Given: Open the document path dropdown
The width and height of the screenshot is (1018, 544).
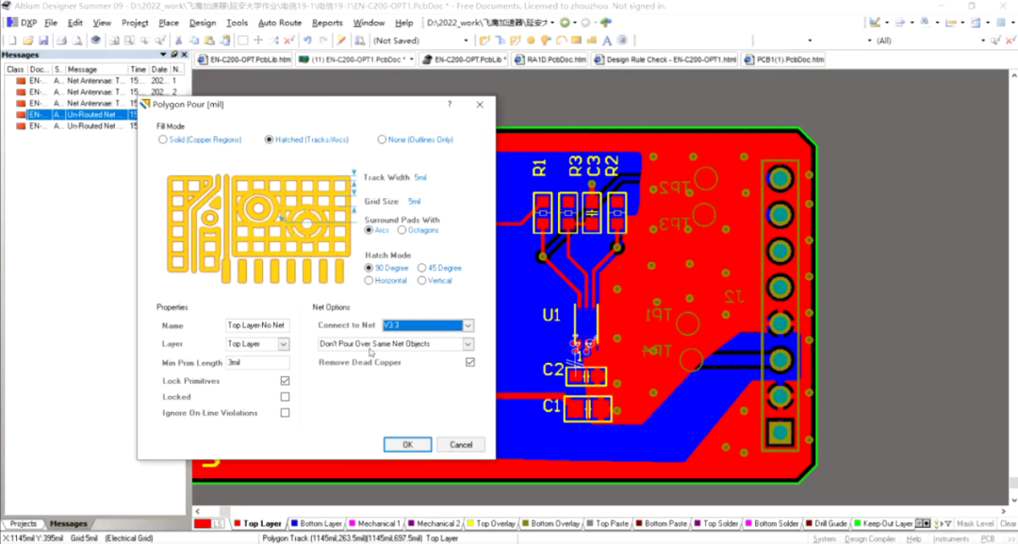Looking at the screenshot, I should [552, 22].
